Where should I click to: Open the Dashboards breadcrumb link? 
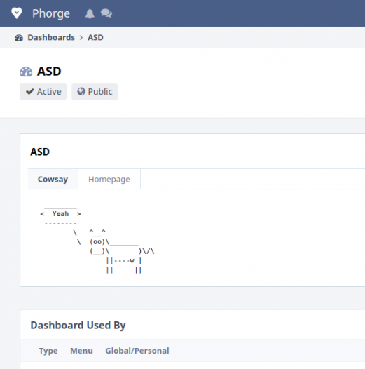tap(51, 37)
